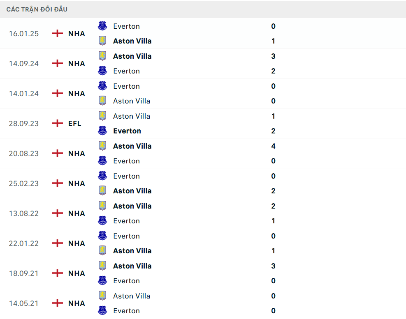Viewport: 406px width, 319px height.
Task: Open the Everton team page from the 25.02.23 row
Action: [x=126, y=176]
